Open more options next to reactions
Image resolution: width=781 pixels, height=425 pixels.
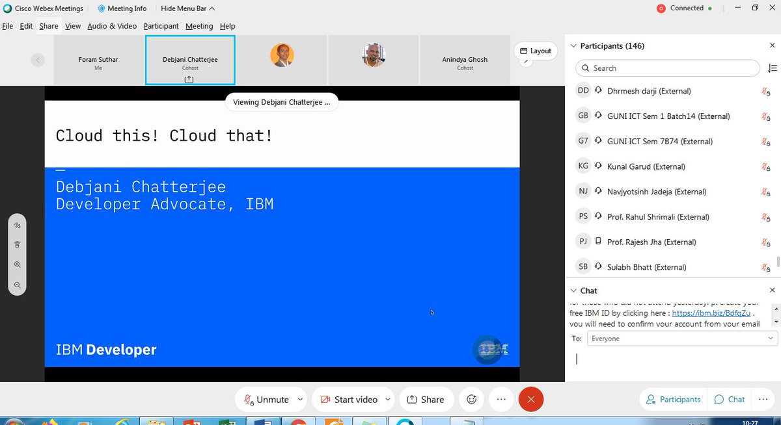click(x=501, y=399)
